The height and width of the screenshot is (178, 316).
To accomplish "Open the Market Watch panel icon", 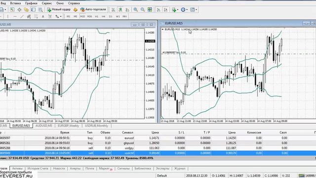I will [12, 9].
